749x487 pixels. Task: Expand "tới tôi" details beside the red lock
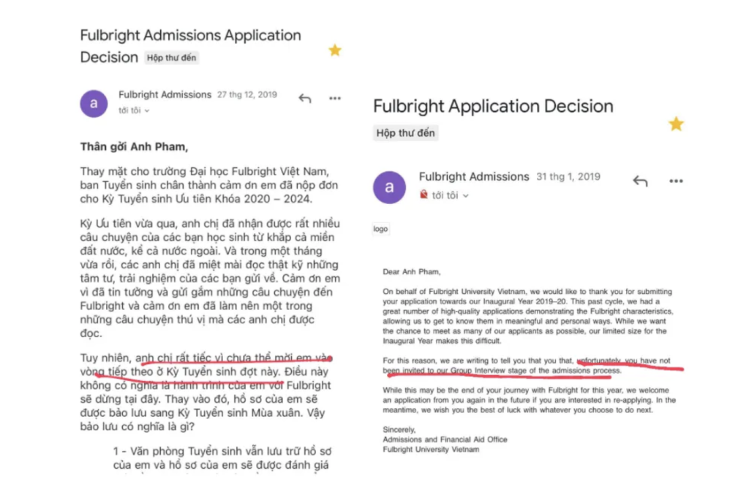451,195
